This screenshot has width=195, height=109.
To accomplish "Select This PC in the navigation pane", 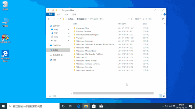I will coord(58,50).
